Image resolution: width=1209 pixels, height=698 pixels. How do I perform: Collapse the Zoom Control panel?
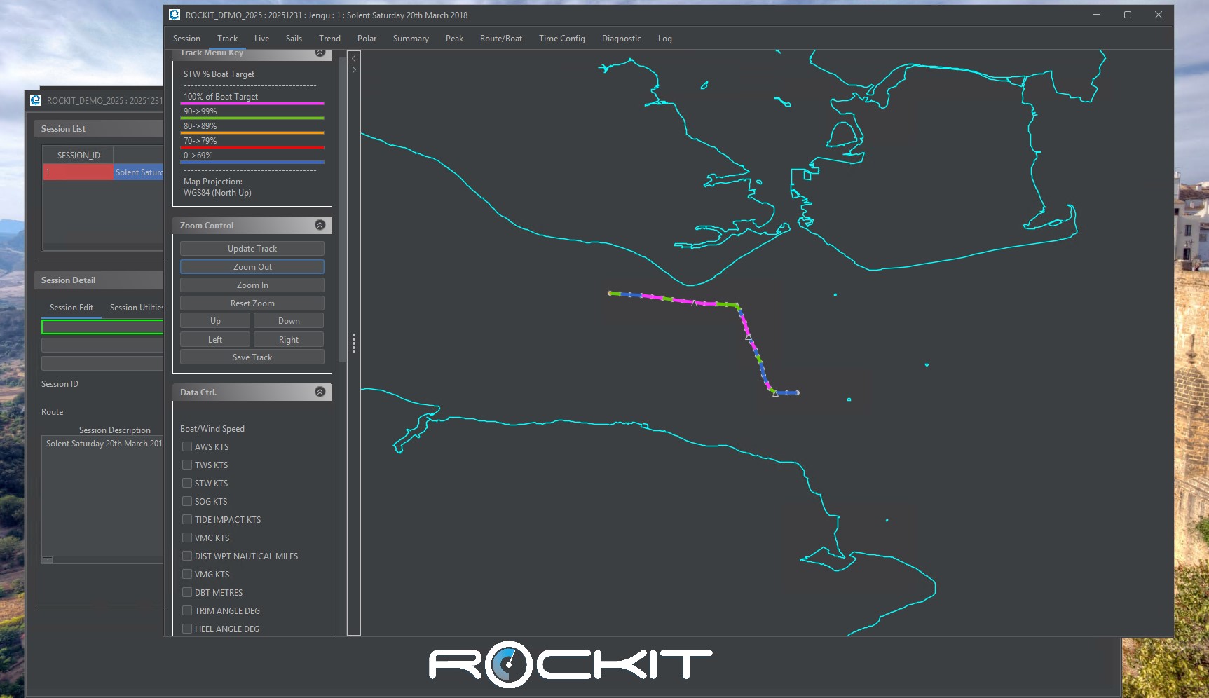click(x=320, y=225)
